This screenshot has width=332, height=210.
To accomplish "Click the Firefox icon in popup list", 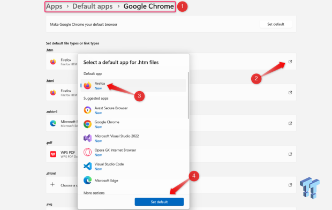I will [x=87, y=85].
